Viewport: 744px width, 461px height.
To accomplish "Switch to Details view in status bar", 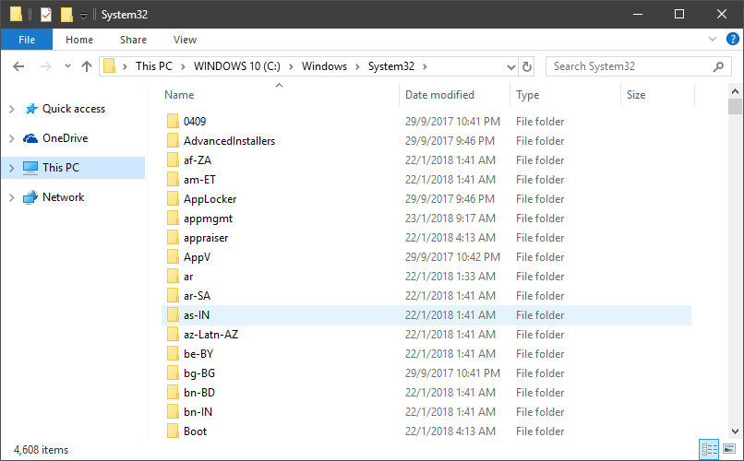I will click(709, 449).
